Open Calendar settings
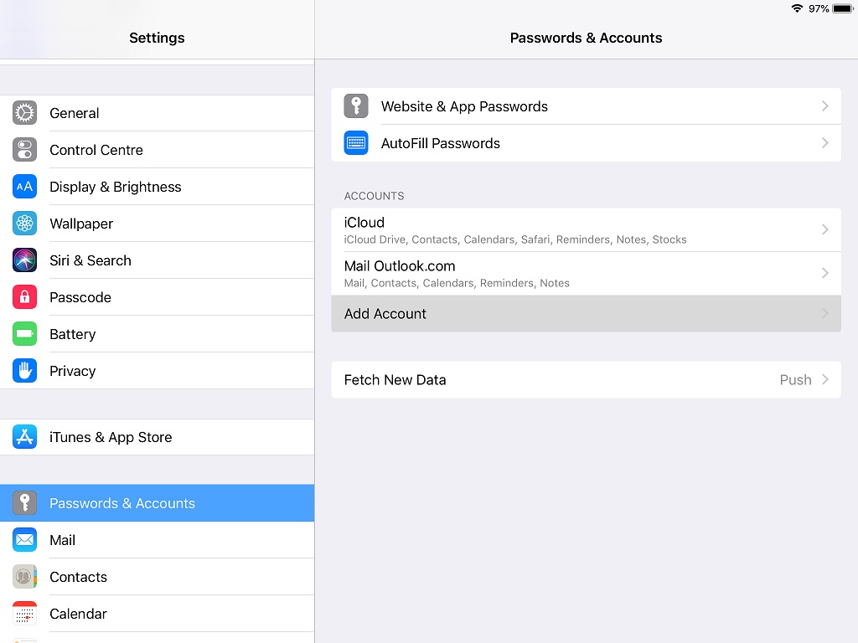The width and height of the screenshot is (858, 643). (157, 614)
